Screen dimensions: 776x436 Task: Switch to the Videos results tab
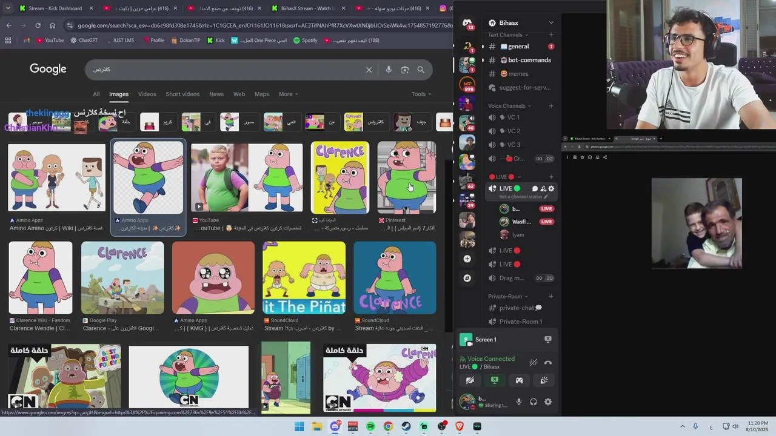[x=147, y=94]
